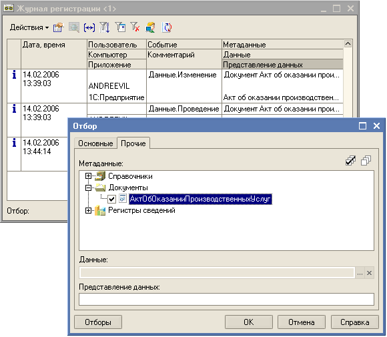Click the Пользователь column header
The height and width of the screenshot is (337, 387).
point(117,45)
